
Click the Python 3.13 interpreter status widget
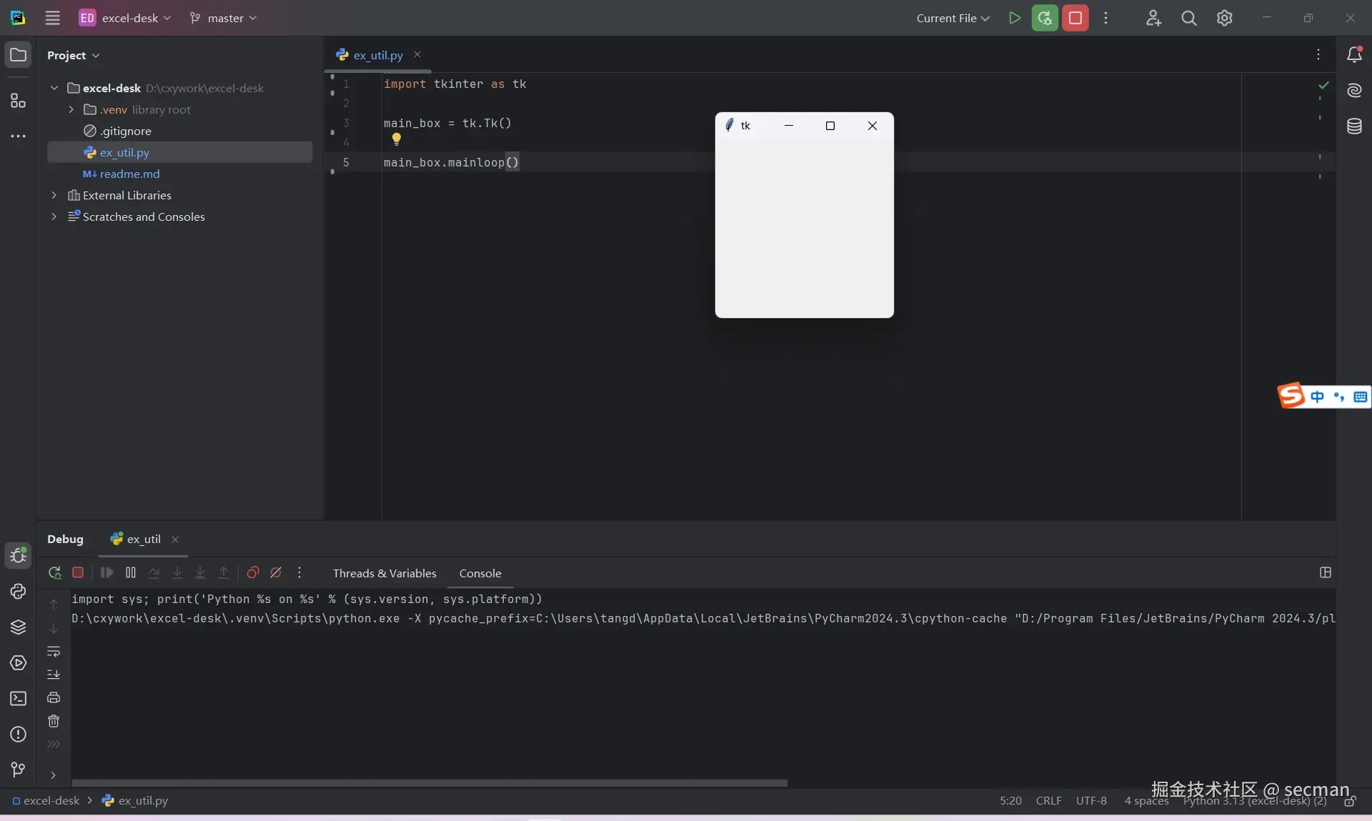[x=1254, y=801]
